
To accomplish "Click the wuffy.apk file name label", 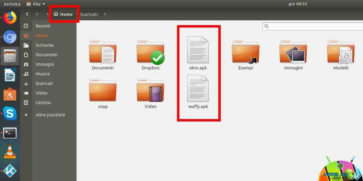I will (198, 107).
